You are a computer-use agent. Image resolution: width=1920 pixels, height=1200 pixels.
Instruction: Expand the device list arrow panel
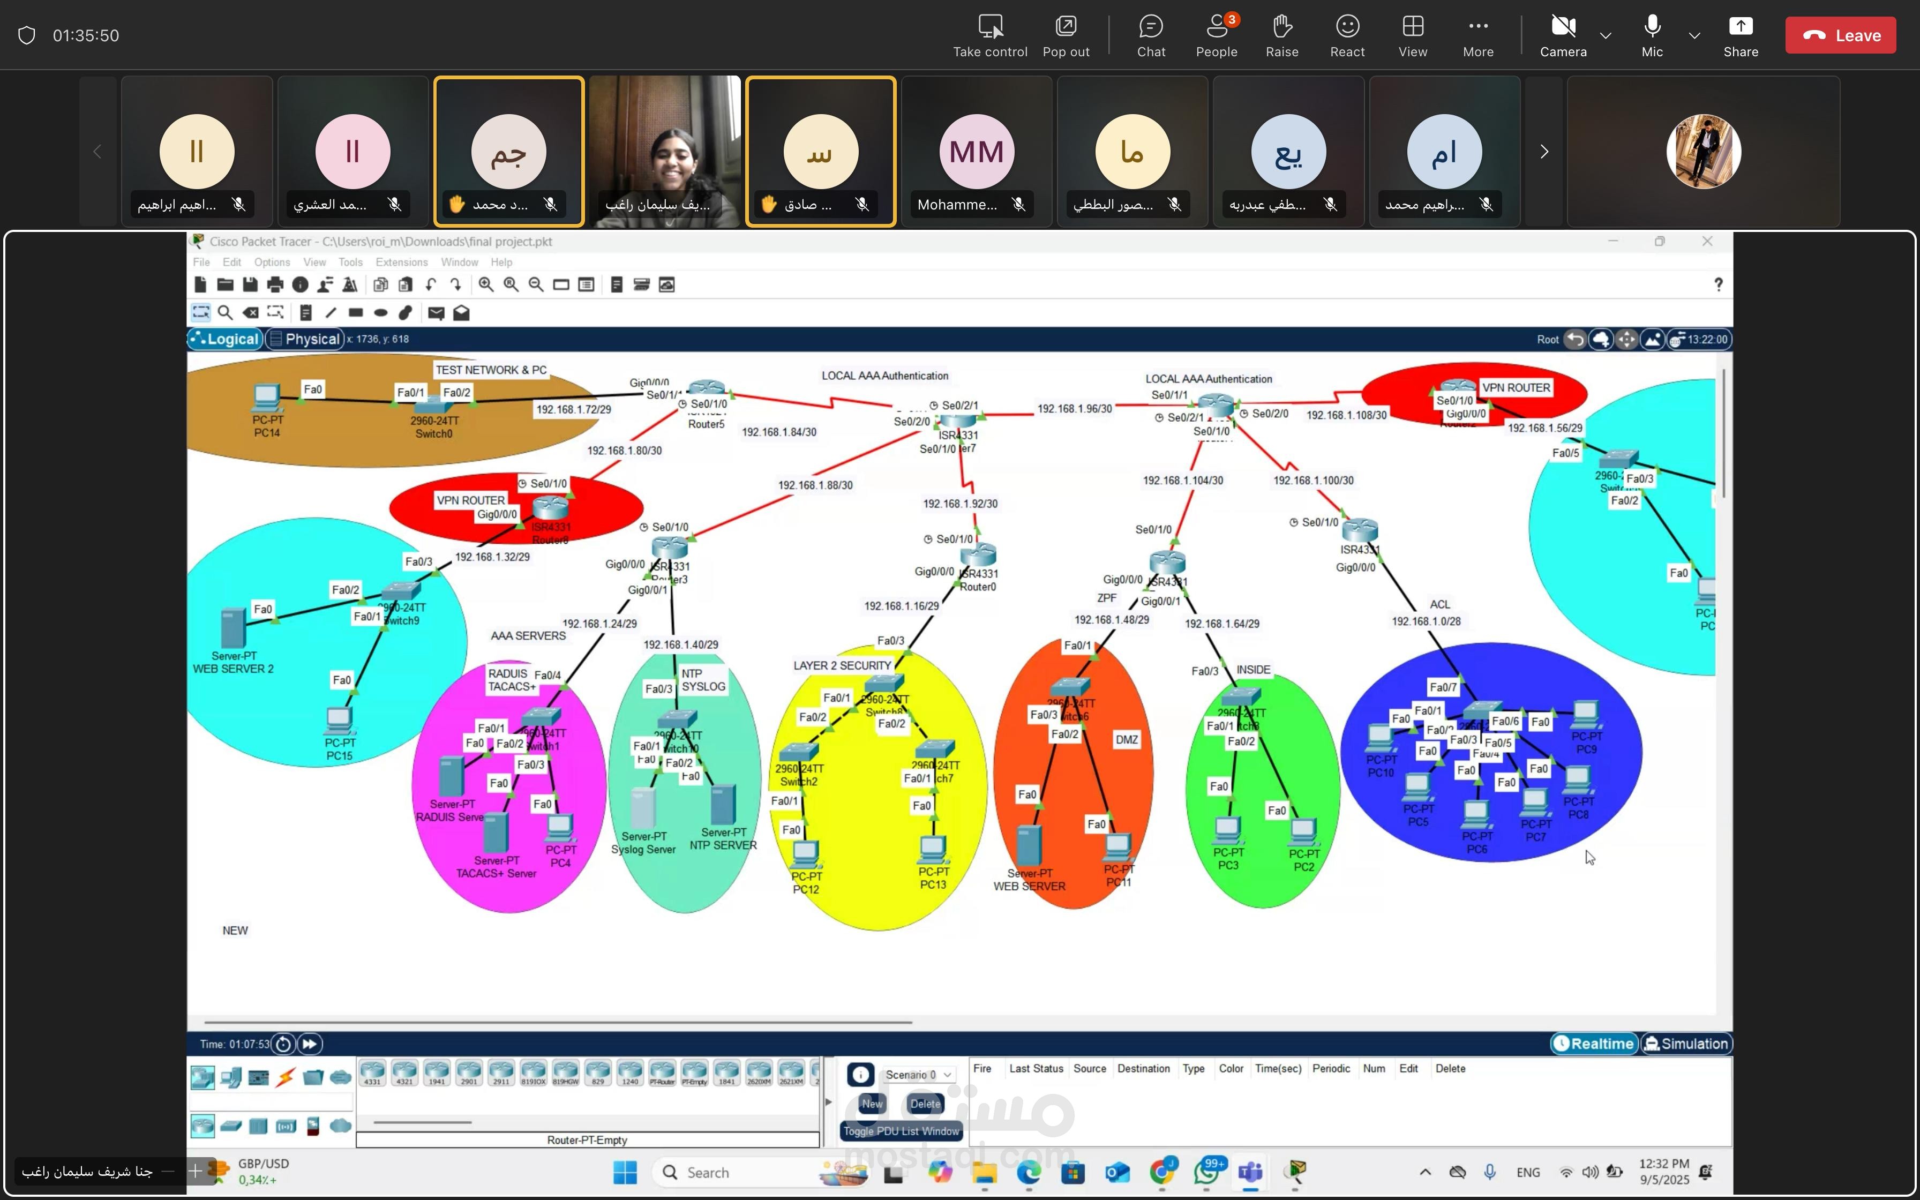pos(828,1101)
